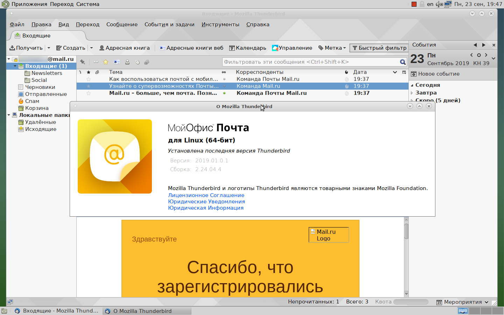Viewport: 504px width, 315px height.
Task: Click the show desktop icon in bottom panel
Action: click(x=4, y=311)
